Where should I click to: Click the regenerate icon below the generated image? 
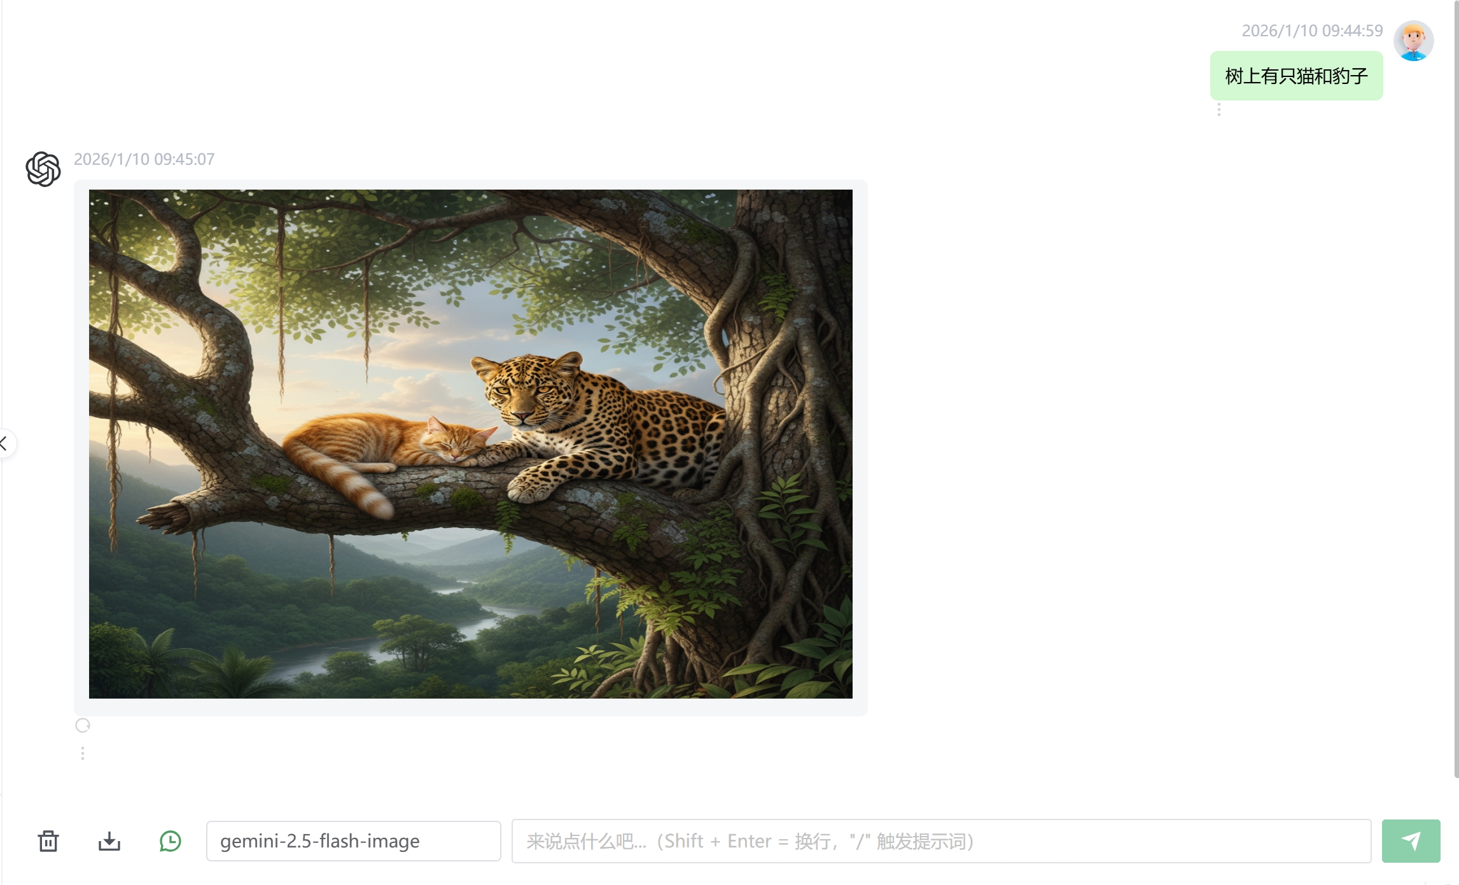point(83,725)
